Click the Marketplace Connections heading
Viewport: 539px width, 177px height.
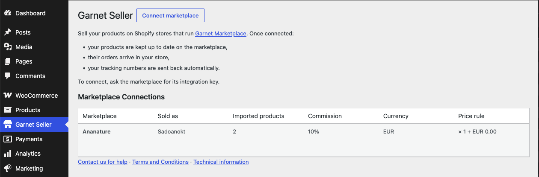[x=121, y=97]
